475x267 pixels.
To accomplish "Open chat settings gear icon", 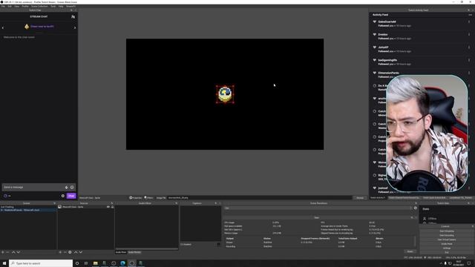I will pyautogui.click(x=63, y=196).
